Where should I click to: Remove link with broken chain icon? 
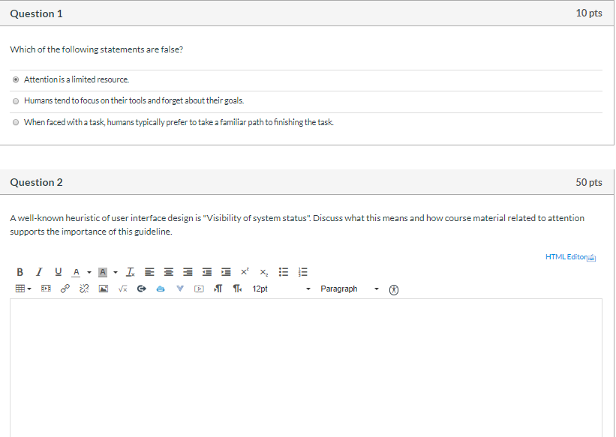point(84,289)
